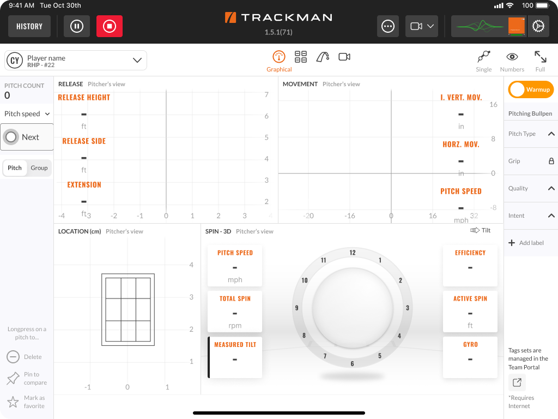Pause the session with the pause button
558x419 pixels.
pyautogui.click(x=76, y=26)
